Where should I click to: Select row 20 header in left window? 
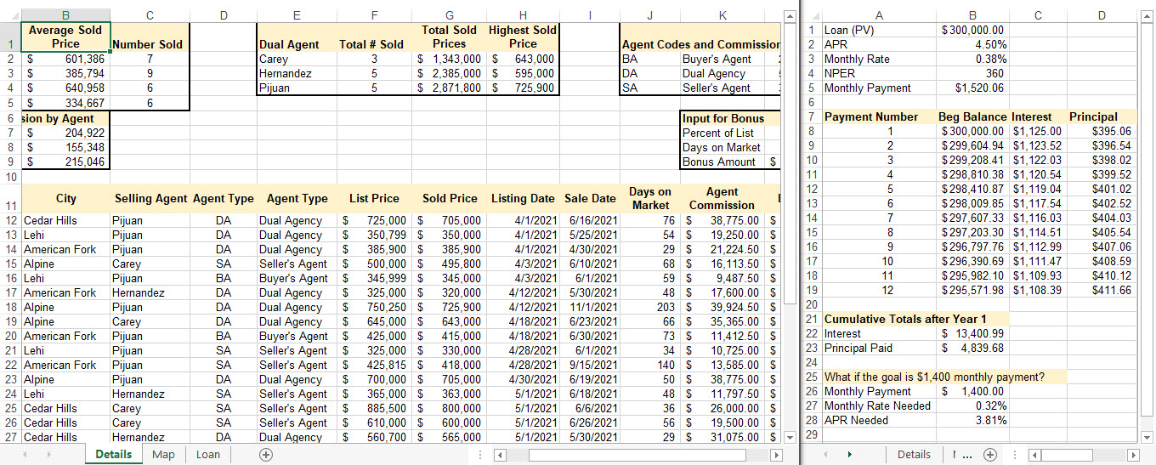tap(10, 336)
